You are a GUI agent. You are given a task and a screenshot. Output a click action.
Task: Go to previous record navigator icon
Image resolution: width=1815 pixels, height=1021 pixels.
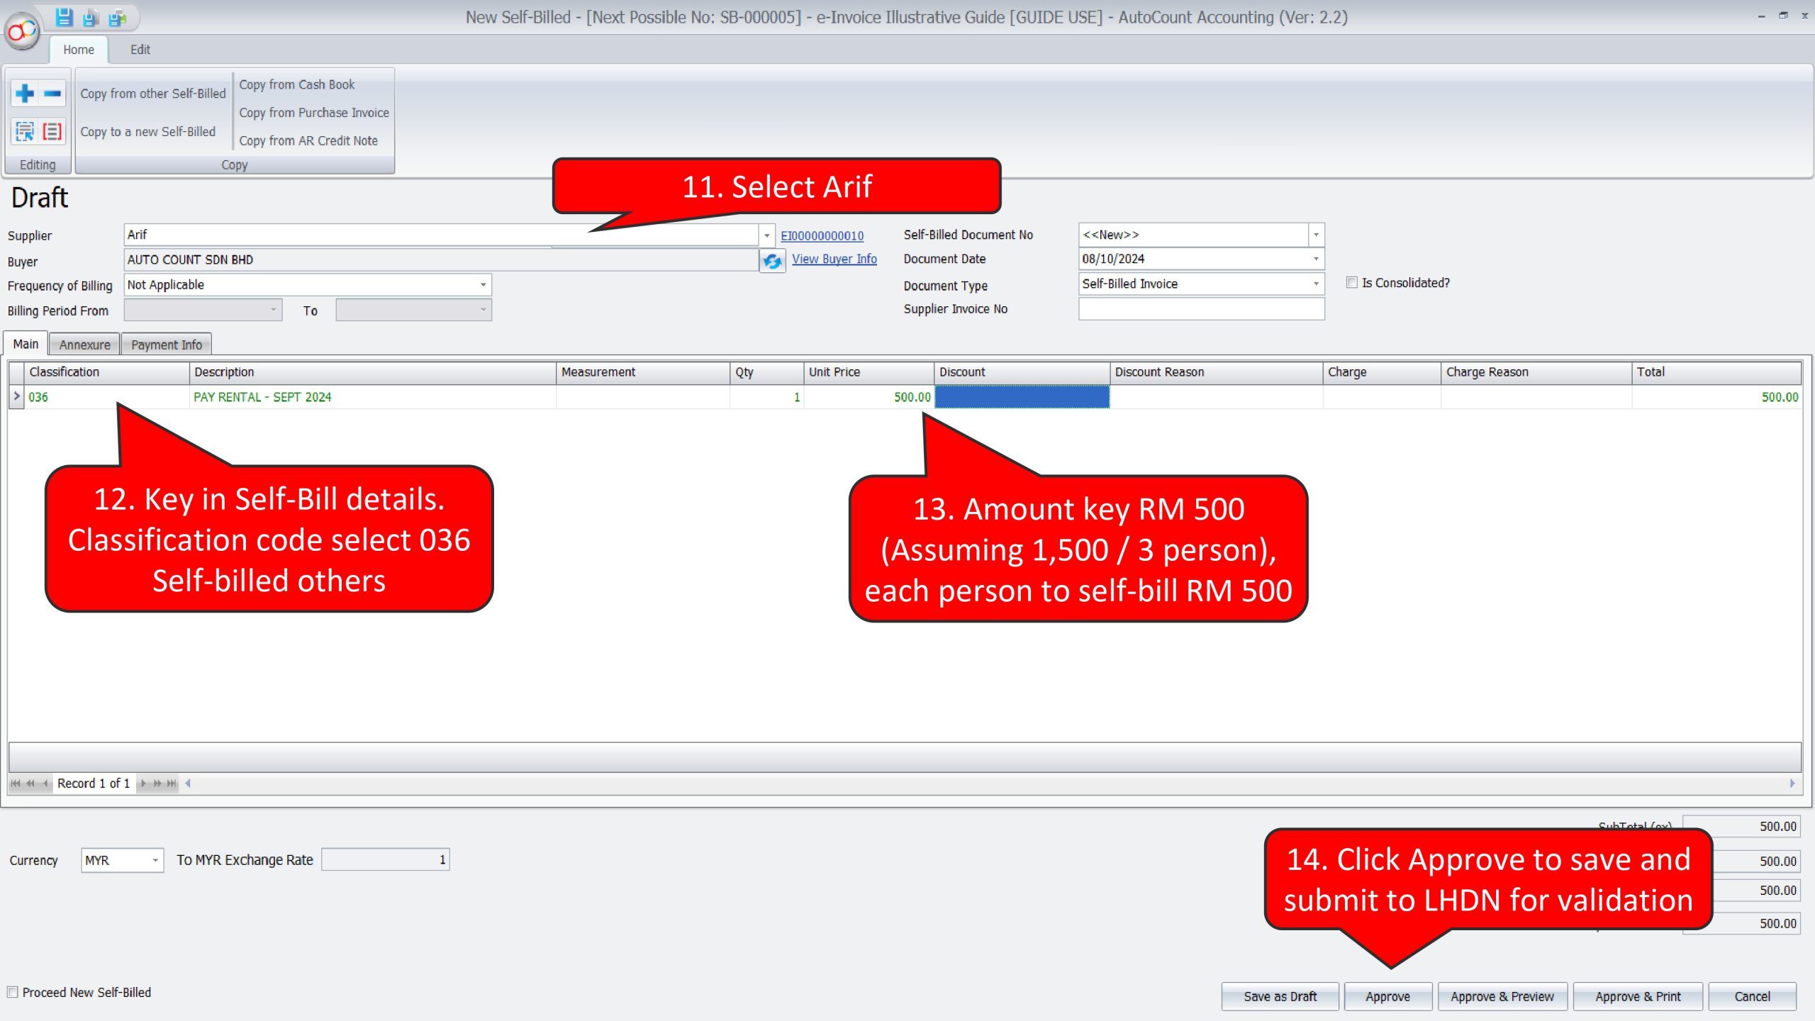45,783
